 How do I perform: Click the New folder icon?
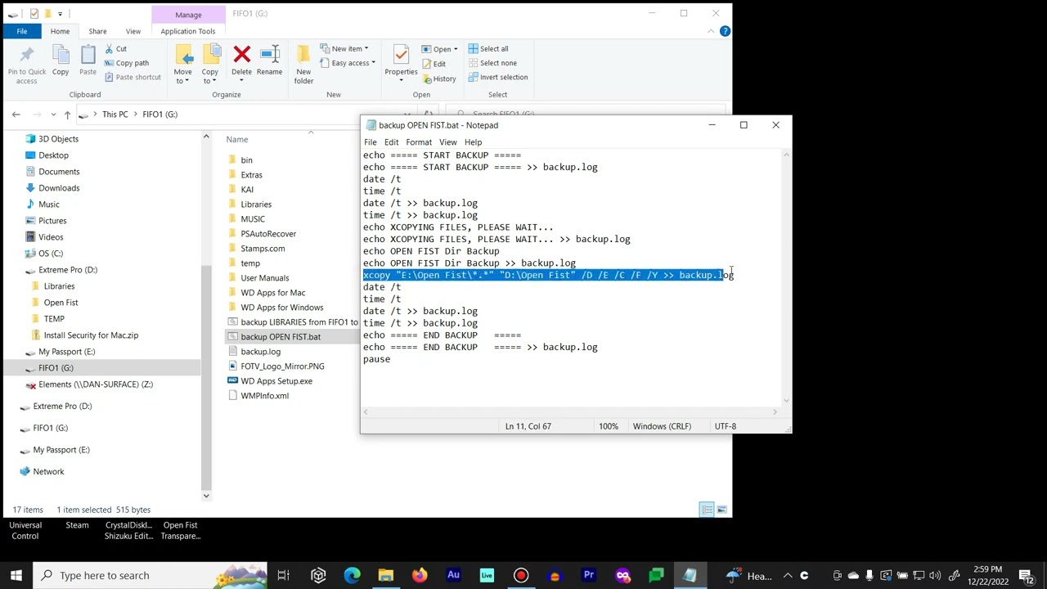[x=303, y=55]
